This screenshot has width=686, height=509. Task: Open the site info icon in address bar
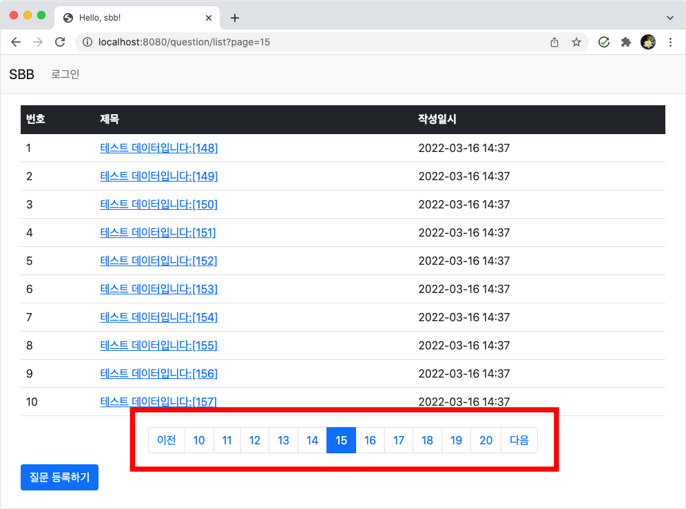click(87, 42)
